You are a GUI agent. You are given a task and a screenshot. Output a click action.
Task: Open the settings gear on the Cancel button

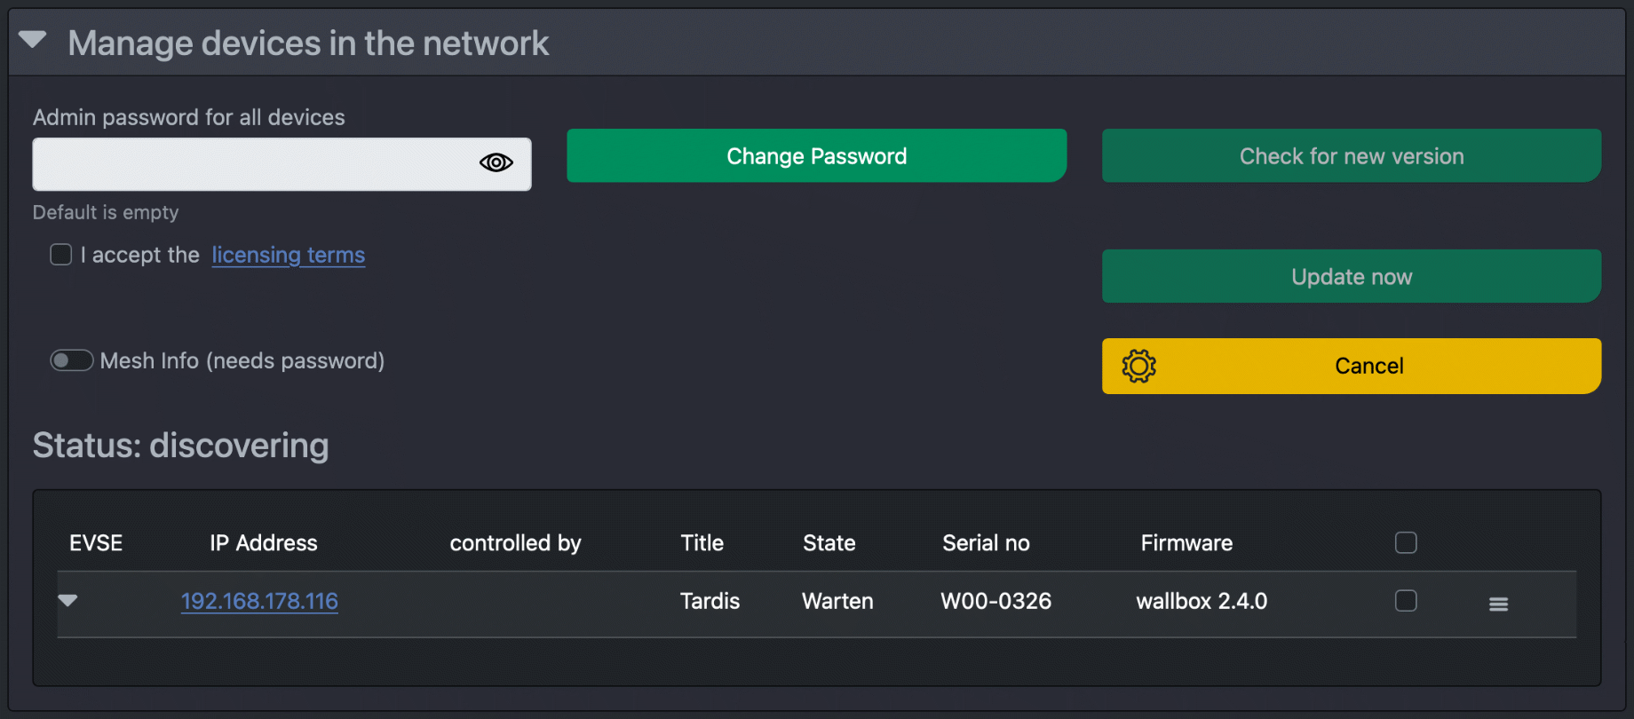(x=1139, y=366)
